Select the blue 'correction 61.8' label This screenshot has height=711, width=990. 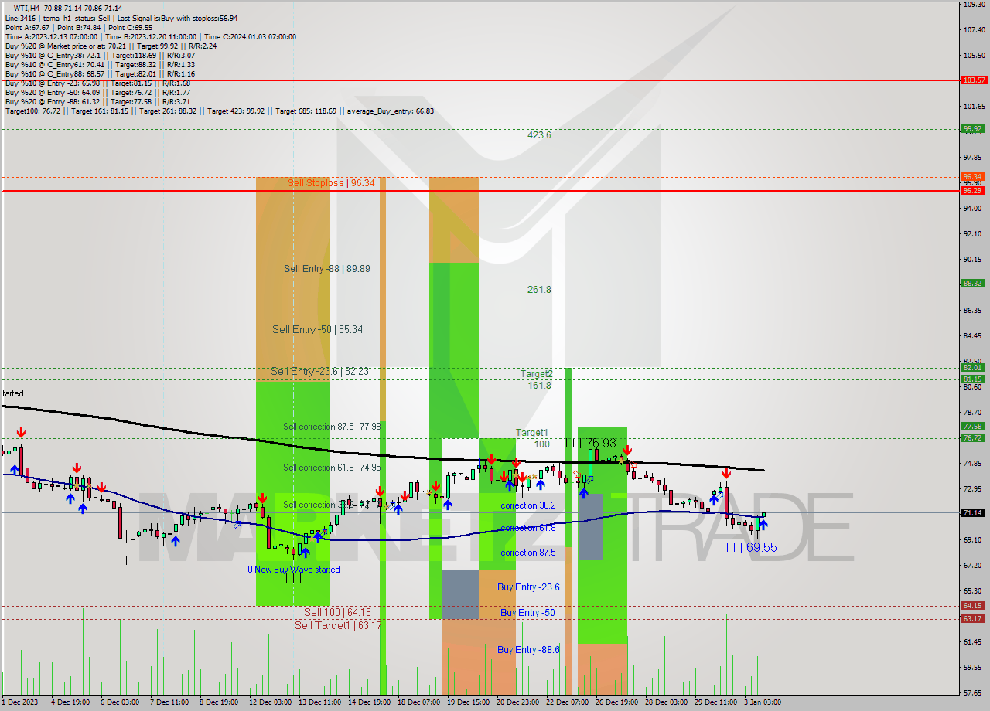coord(529,528)
